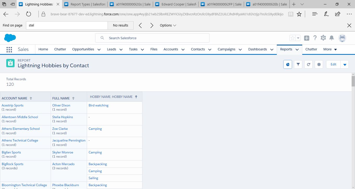Viewport: 355px width, 189px height.
Task: Switch to the Edward Cooper browser tab
Action: (175, 4)
